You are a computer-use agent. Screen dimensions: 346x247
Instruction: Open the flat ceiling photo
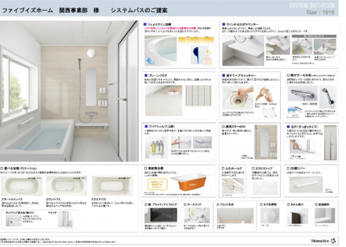[235, 216]
